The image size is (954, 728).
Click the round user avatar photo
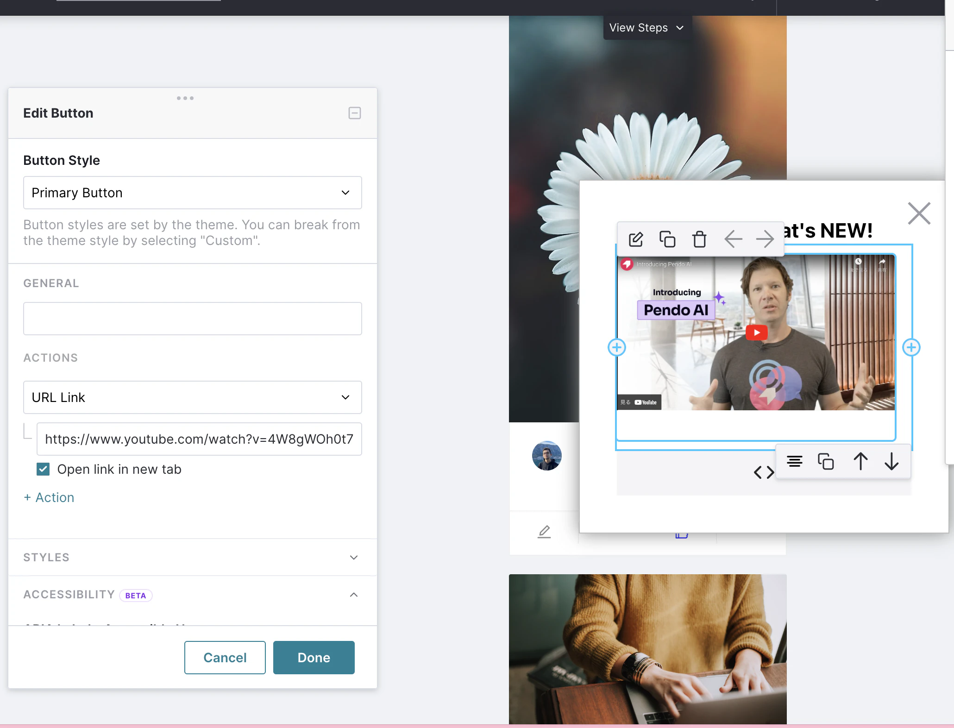click(547, 456)
